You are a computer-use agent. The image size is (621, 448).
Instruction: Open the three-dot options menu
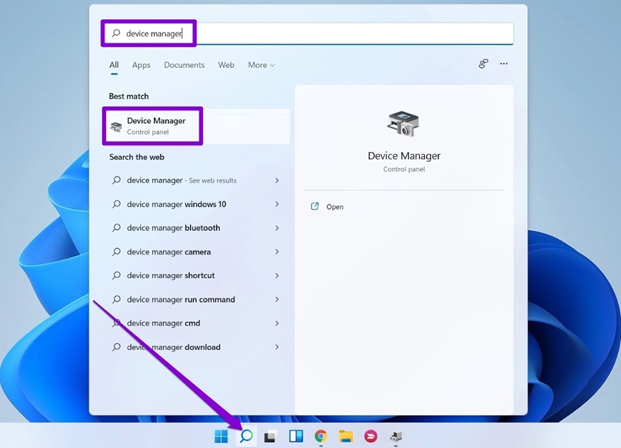pos(504,64)
